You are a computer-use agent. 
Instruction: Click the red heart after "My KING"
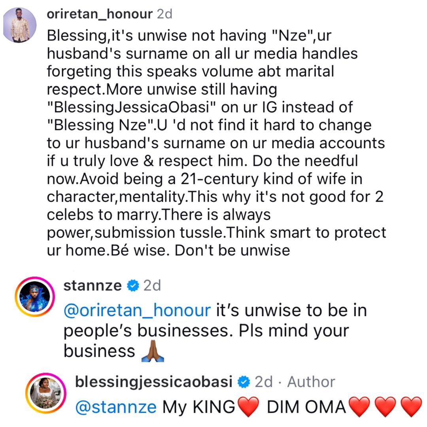tap(249, 407)
